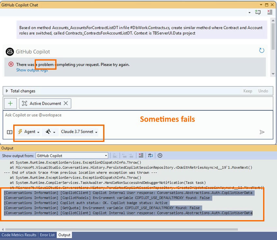Go to previous message in Output
Screen dimensions: 277x240
[x=124, y=155]
